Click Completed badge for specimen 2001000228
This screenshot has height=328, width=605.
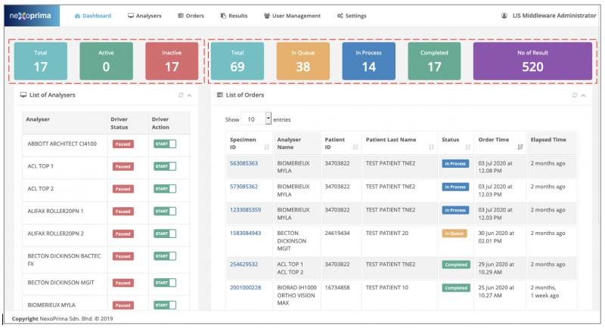456,287
